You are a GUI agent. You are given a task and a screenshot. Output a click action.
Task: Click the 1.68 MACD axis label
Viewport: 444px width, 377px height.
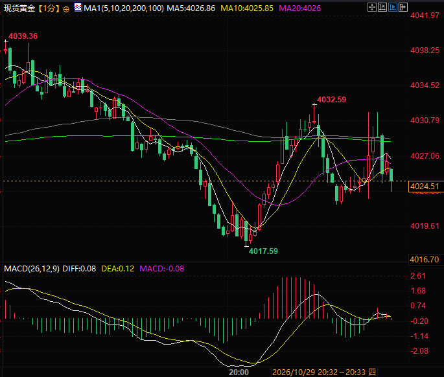click(x=418, y=291)
